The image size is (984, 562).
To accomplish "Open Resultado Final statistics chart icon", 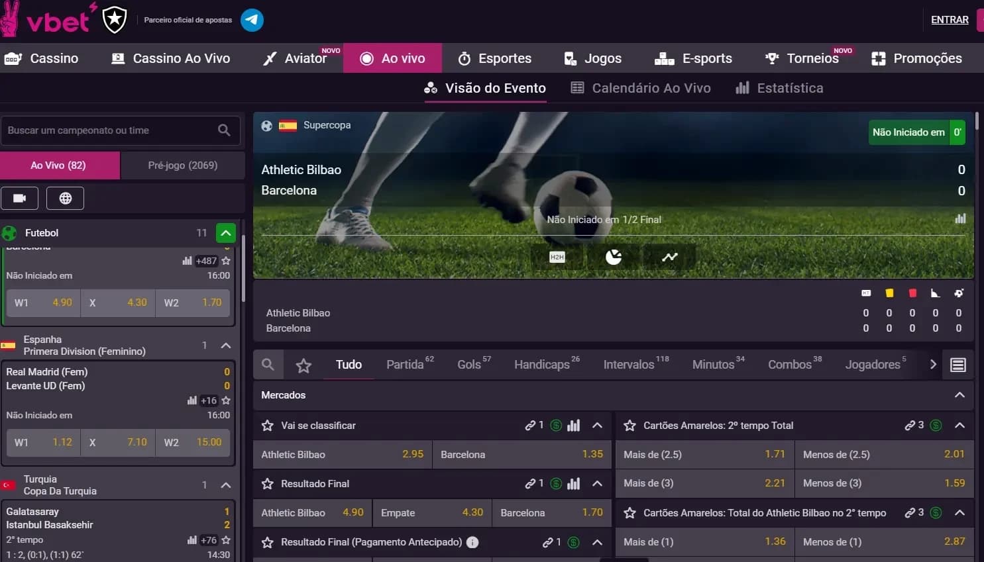I will 574,484.
